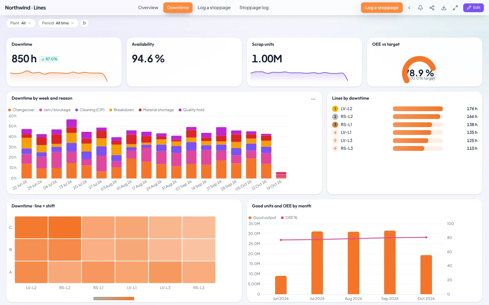
Task: Click the 94.6 % availability value
Action: click(x=148, y=59)
